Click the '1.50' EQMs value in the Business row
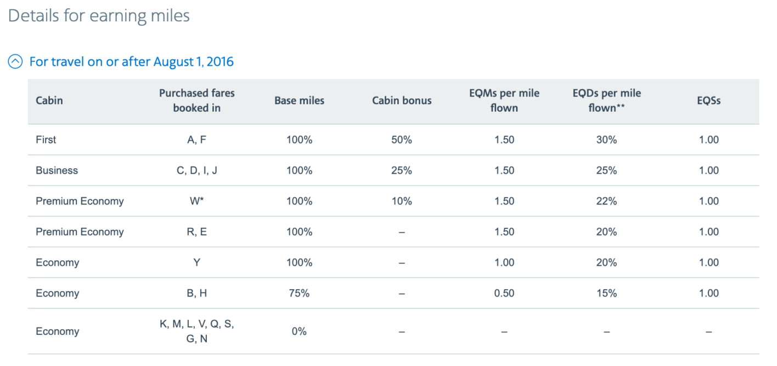The width and height of the screenshot is (777, 366). (x=504, y=170)
